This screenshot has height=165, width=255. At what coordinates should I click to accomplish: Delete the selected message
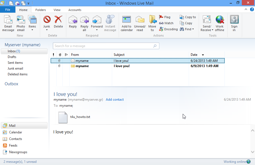point(58,22)
